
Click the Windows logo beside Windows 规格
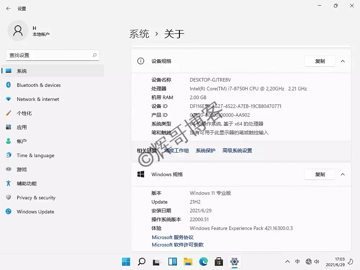coord(141,174)
